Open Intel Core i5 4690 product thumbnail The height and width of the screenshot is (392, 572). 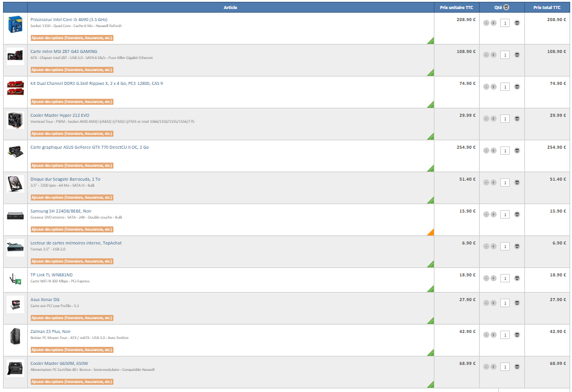(15, 24)
